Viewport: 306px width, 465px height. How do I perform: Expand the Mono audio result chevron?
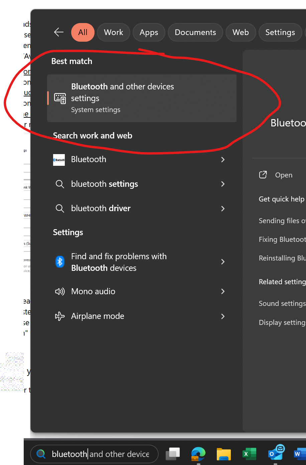coord(223,292)
